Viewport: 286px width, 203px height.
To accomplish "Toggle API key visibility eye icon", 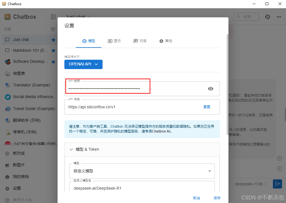I will [211, 89].
